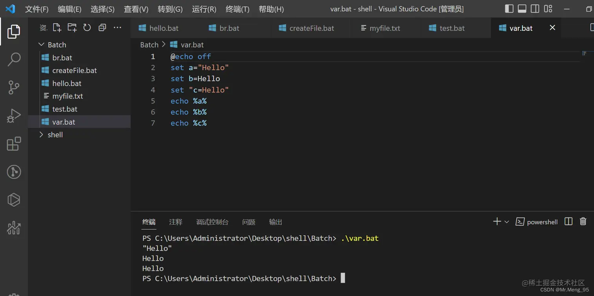Open the Source Control view

(14, 87)
